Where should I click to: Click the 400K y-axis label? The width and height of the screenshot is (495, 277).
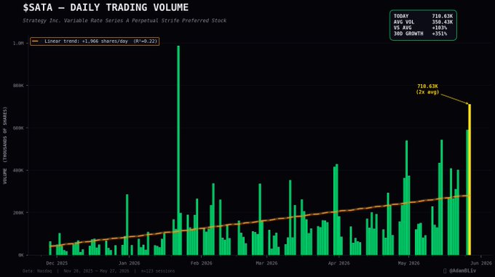[18, 170]
